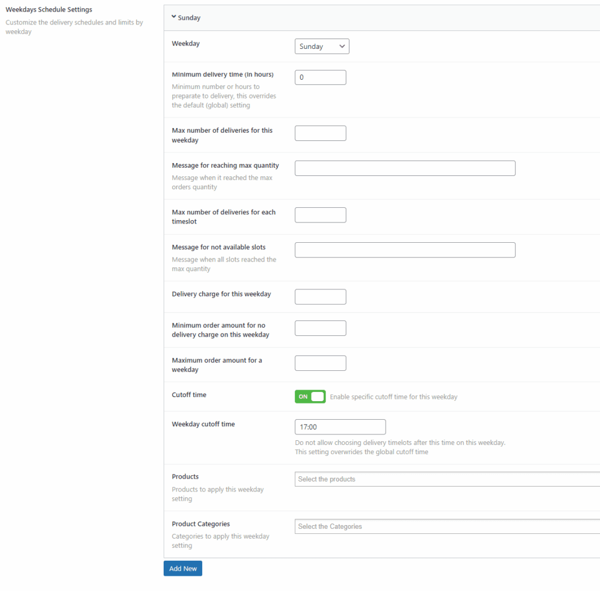This screenshot has height=591, width=600.
Task: Click the Weekdays Schedule Settings heading
Action: pyautogui.click(x=48, y=9)
